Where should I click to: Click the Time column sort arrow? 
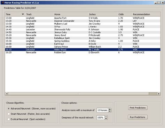point(23,14)
